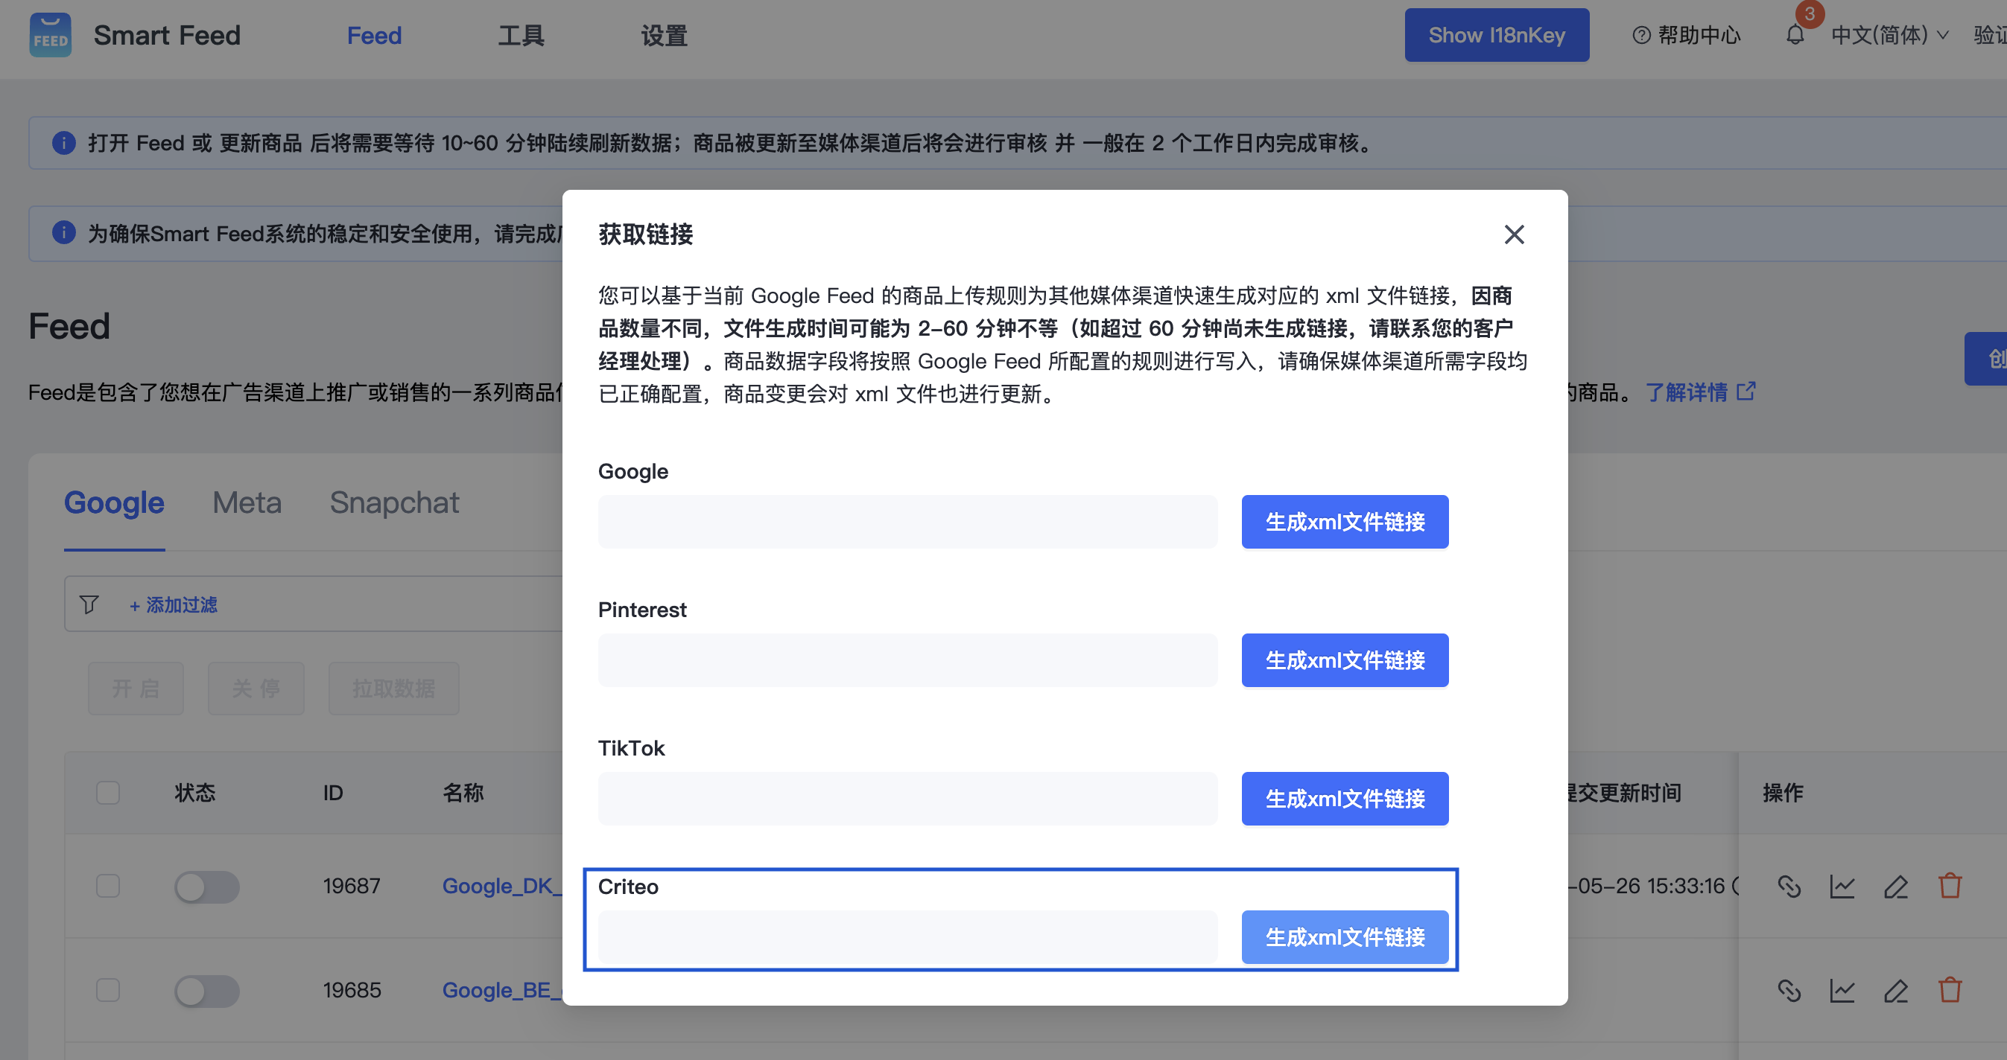The width and height of the screenshot is (2007, 1060).
Task: Click the external link icon beside 了解详情
Action: click(x=1746, y=391)
